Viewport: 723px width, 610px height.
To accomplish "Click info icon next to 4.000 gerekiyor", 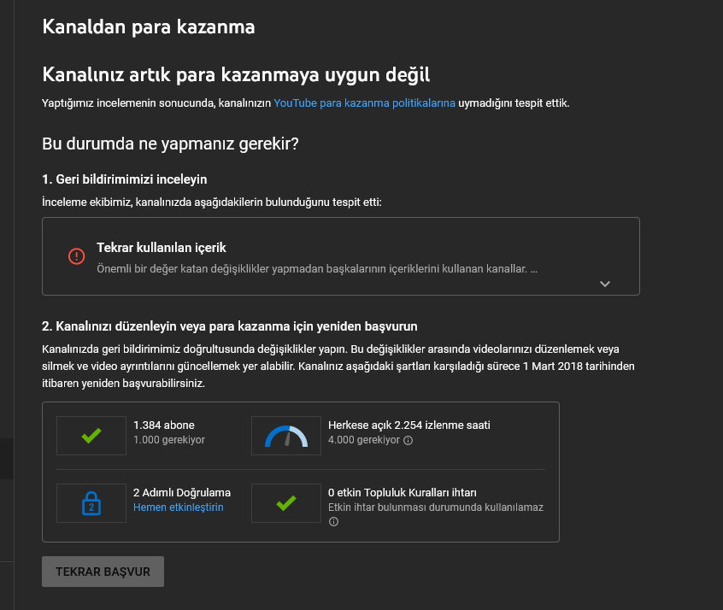I will click(x=408, y=440).
